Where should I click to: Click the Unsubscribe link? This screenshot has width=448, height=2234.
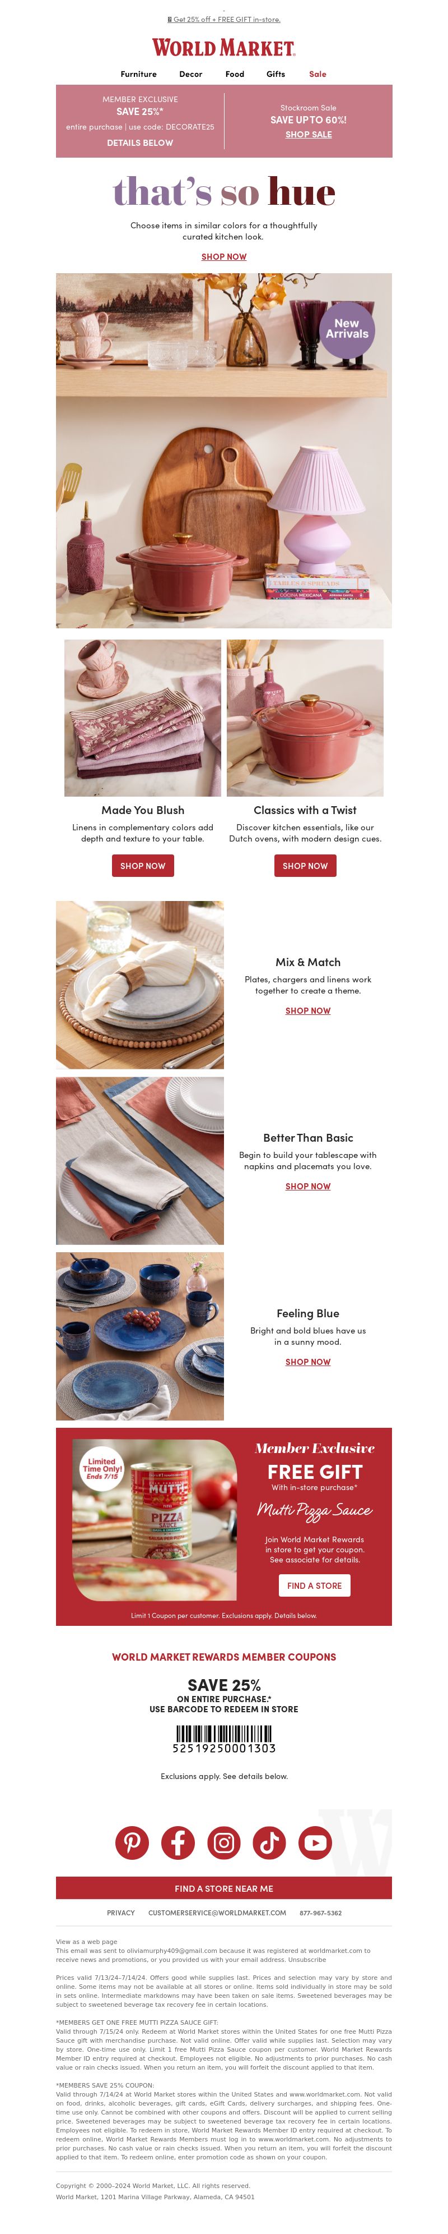(x=308, y=1959)
